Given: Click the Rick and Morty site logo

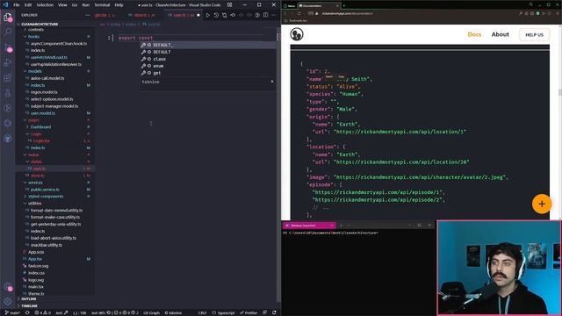Looking at the screenshot, I should 297,34.
